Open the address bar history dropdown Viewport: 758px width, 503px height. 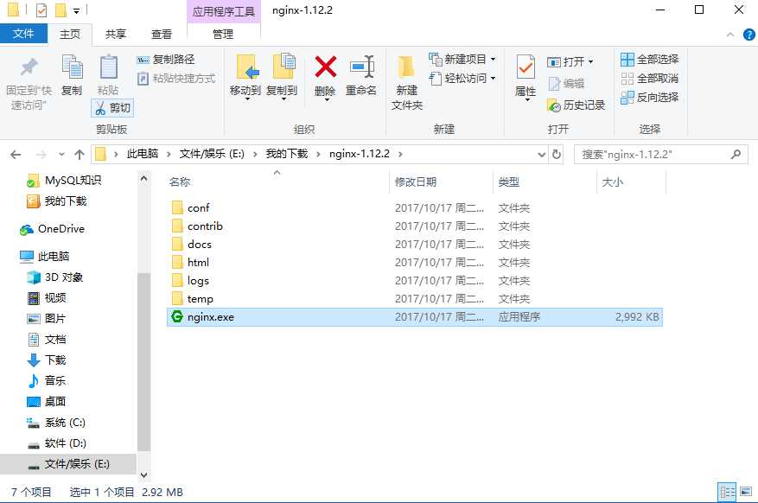[x=541, y=155]
